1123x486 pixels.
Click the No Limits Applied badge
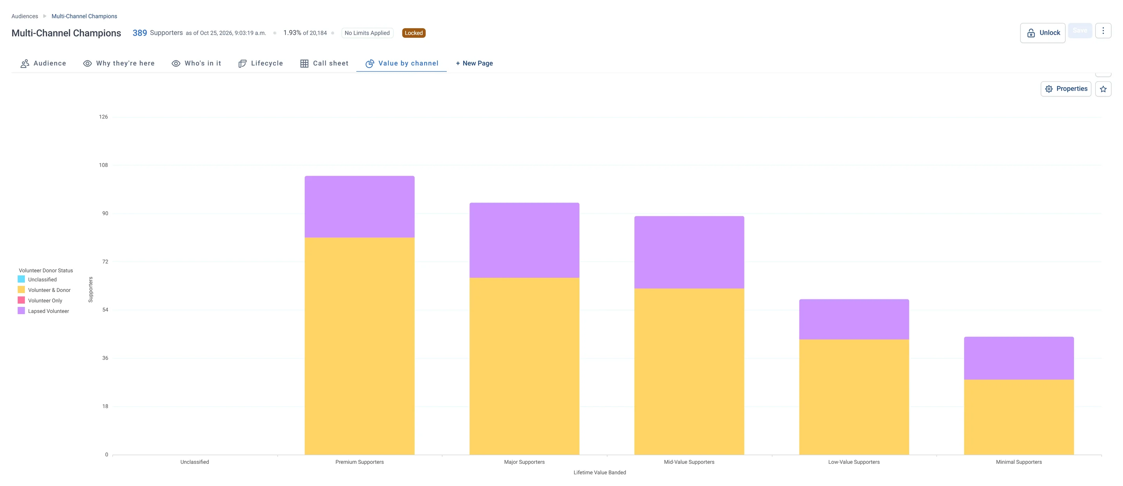click(367, 33)
